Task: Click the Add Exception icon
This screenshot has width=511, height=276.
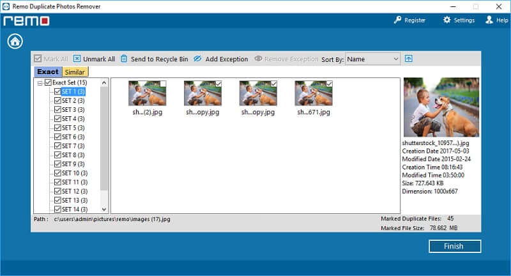Action: pyautogui.click(x=198, y=59)
